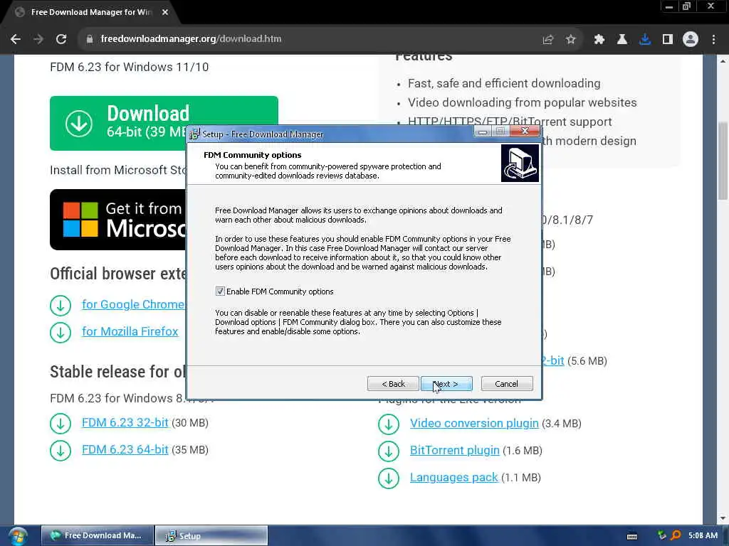The image size is (729, 546).
Task: Click the 2-bit link fragment near 5.6 MB
Action: [x=552, y=360]
